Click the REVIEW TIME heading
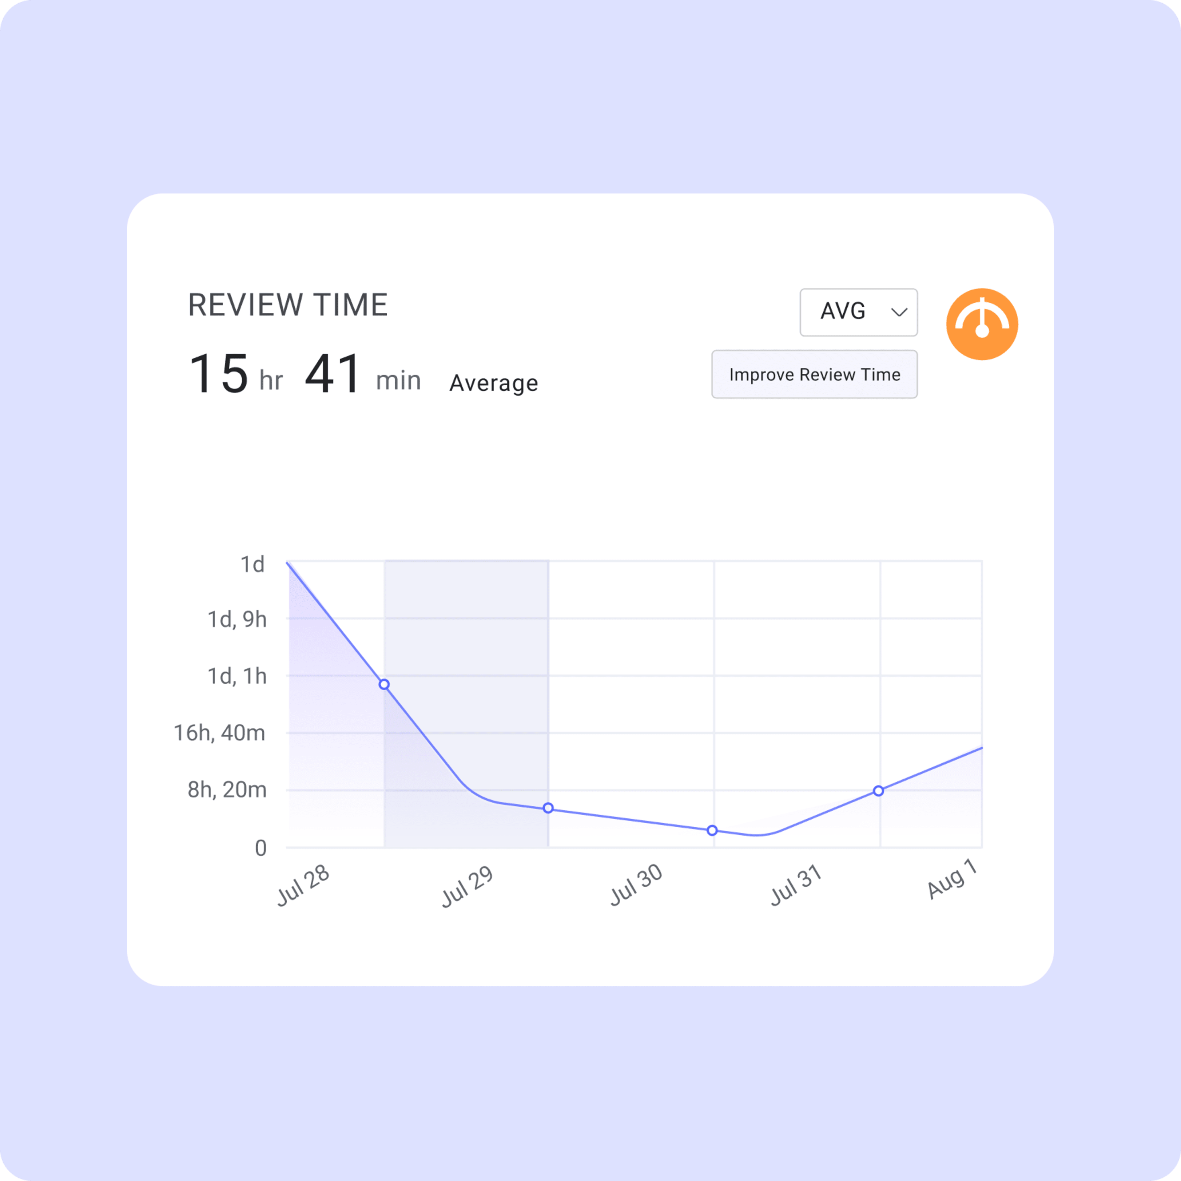Image resolution: width=1181 pixels, height=1181 pixels. click(x=288, y=305)
